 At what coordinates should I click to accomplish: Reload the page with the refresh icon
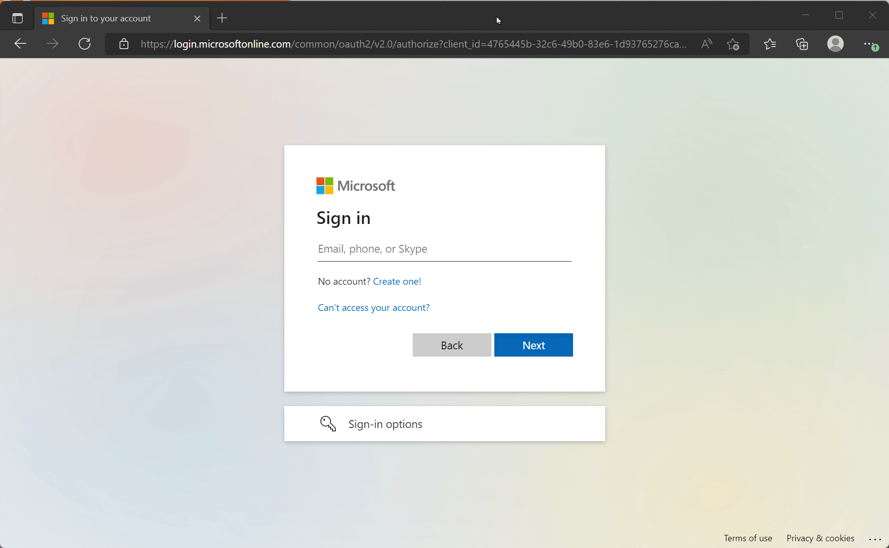tap(85, 44)
